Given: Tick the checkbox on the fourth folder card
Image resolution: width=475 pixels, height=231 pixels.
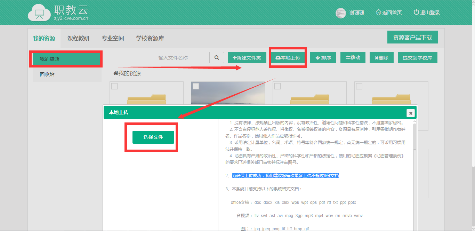Looking at the screenshot, I should click(x=359, y=86).
